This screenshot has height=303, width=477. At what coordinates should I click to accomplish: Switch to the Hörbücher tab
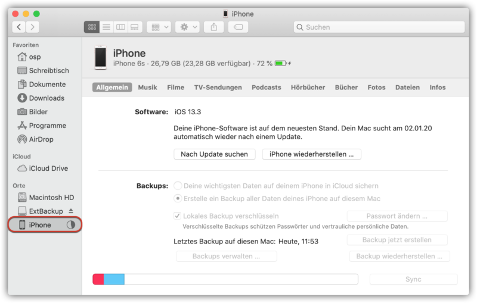(308, 88)
